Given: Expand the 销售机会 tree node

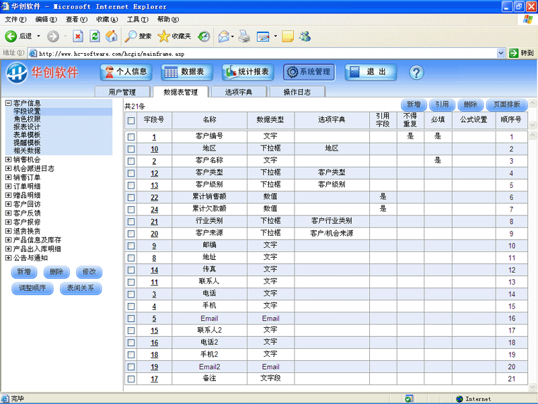Looking at the screenshot, I should pyautogui.click(x=8, y=160).
